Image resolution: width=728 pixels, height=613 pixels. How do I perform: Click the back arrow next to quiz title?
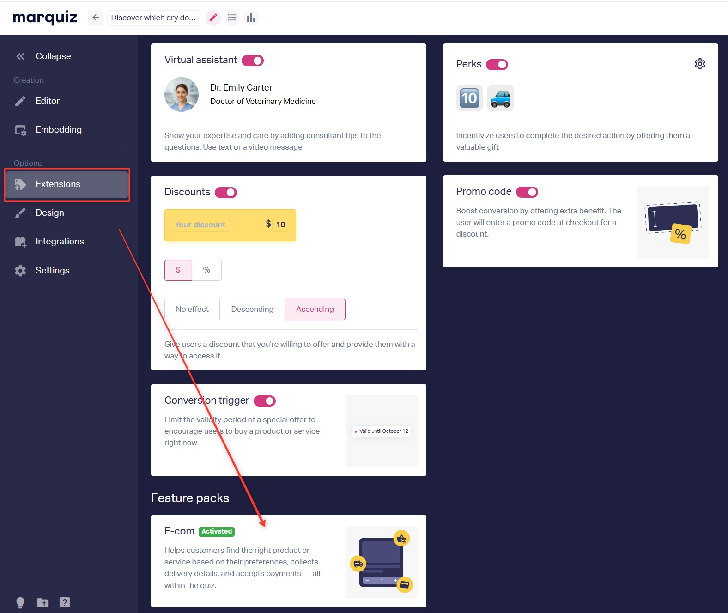click(96, 18)
